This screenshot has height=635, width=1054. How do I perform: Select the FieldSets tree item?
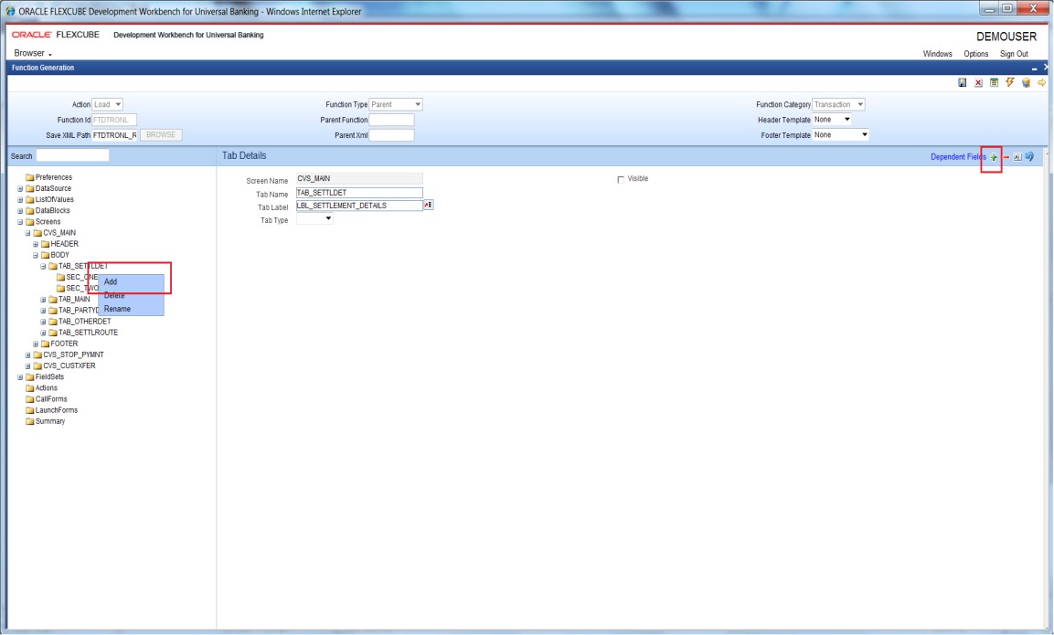49,377
